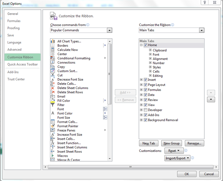Open the Customize the Ribbon Main Tabs dropdown
The width and height of the screenshot is (223, 181).
pos(202,30)
